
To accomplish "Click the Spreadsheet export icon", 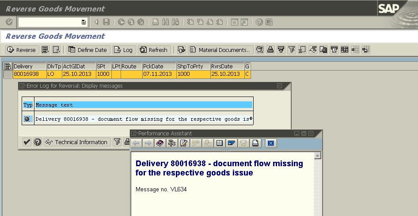I will coord(302,50).
